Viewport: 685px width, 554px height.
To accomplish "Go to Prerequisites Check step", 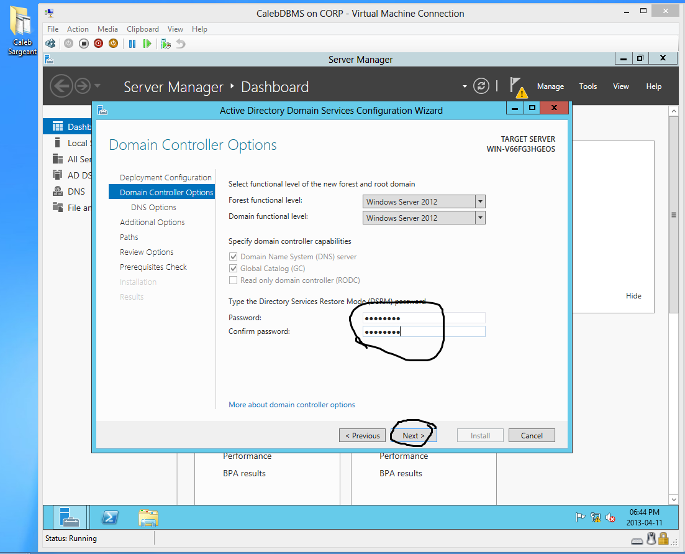I will pos(153,267).
